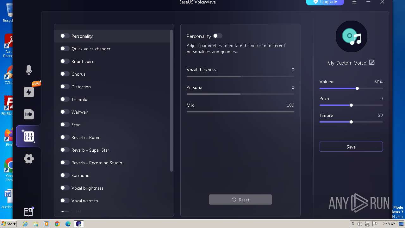Click the custom voice music avatar
This screenshot has width=405, height=228.
[351, 36]
